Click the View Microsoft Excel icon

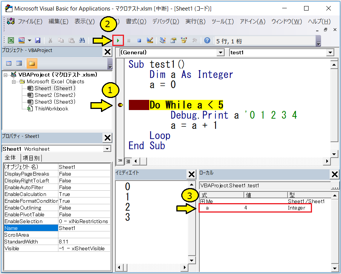click(x=11, y=40)
